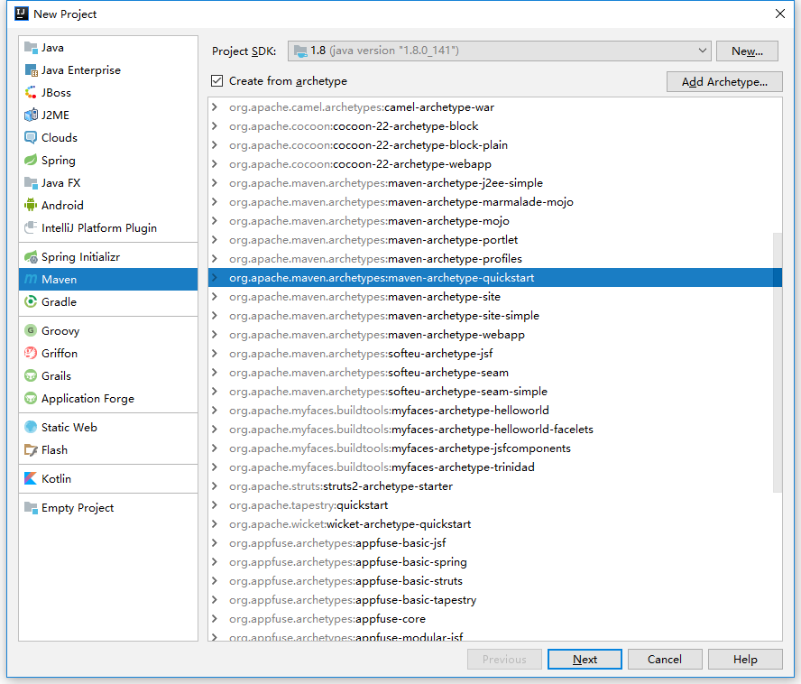Choose the Static Web project type
The image size is (801, 684).
[67, 427]
